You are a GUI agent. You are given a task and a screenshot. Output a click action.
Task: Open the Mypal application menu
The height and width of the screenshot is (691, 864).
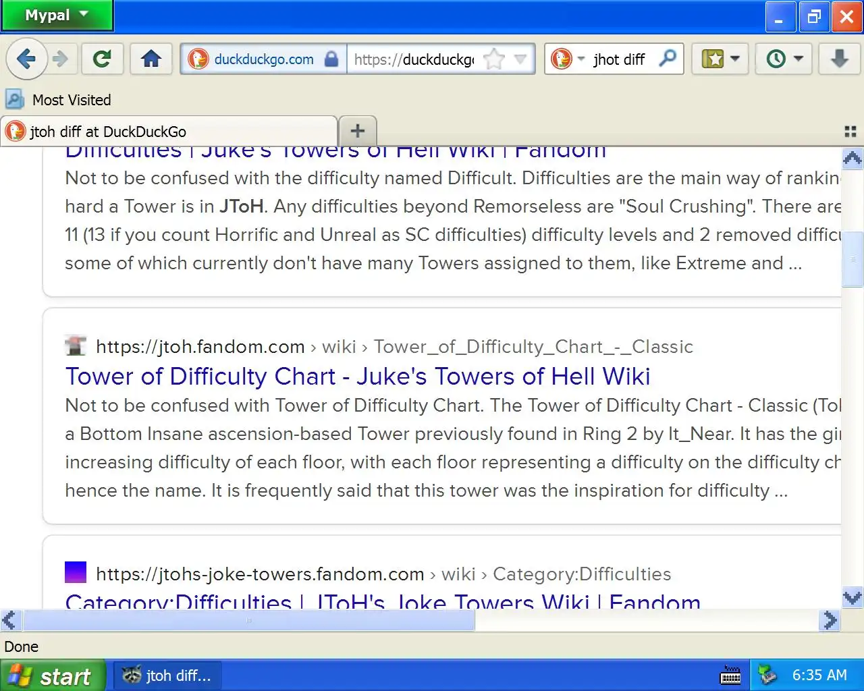click(x=57, y=16)
